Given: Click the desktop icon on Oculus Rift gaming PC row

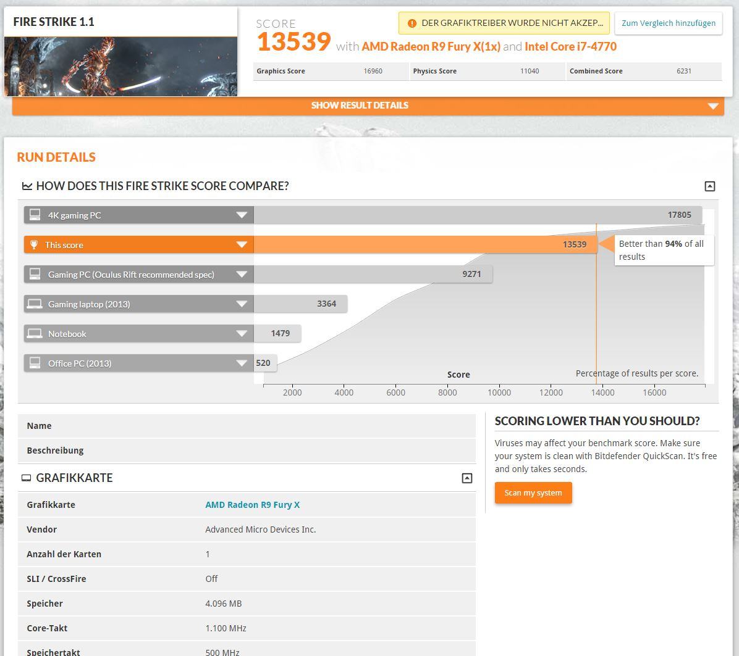Looking at the screenshot, I should click(35, 274).
